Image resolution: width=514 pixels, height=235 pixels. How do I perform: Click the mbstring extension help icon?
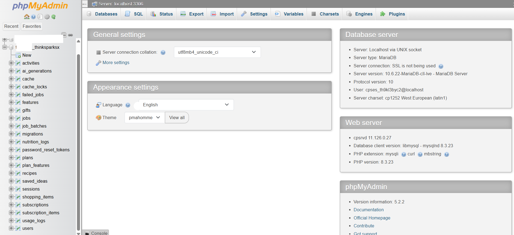(447, 155)
